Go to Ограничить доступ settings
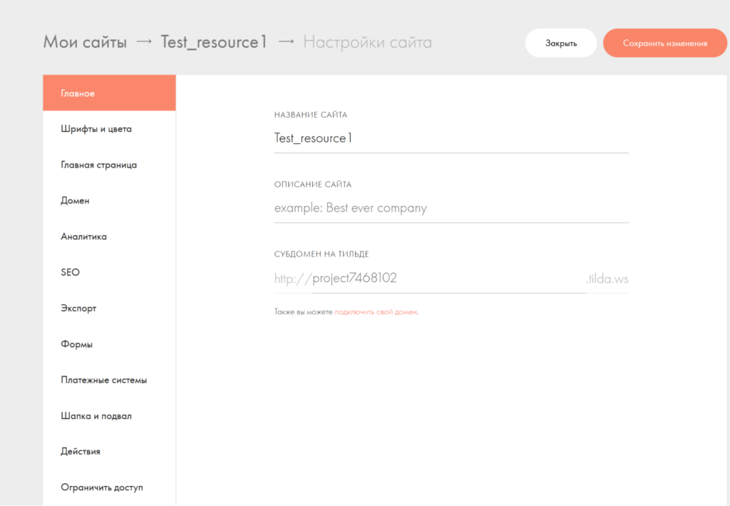This screenshot has width=730, height=506. click(x=102, y=487)
